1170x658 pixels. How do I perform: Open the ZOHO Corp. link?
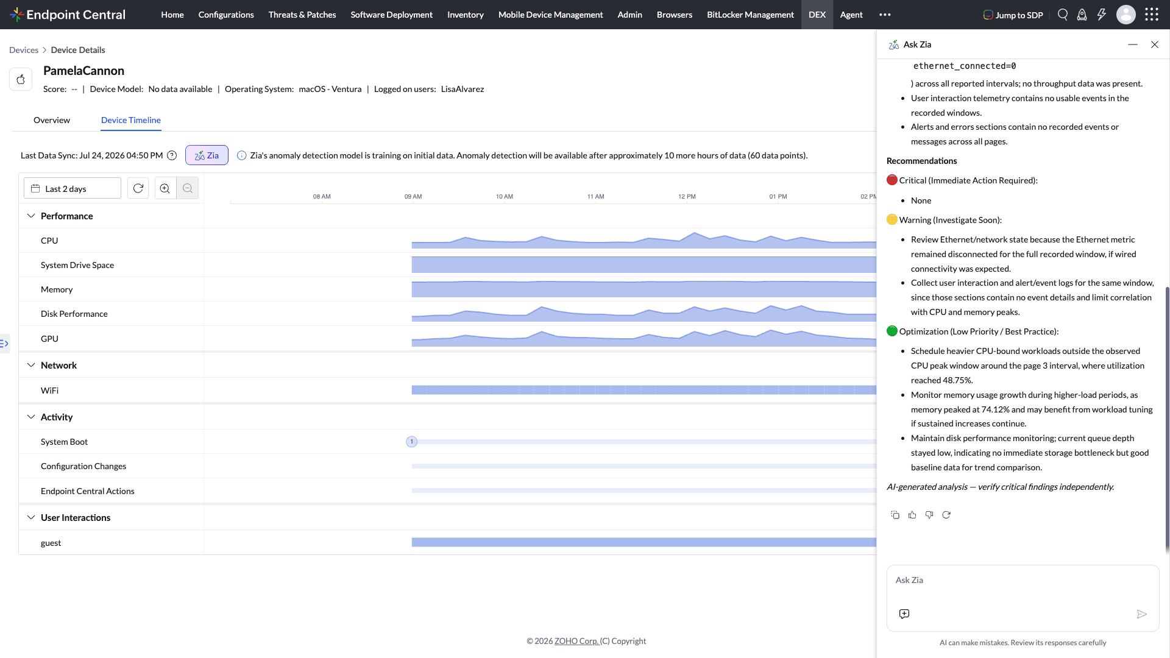point(576,641)
